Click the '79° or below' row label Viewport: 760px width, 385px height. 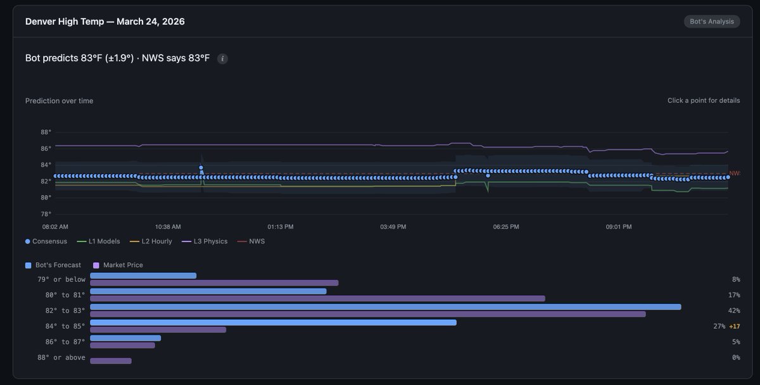point(61,279)
